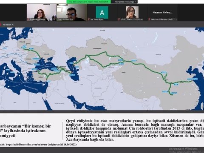Select the participant tile with letter A avatar

(102, 13)
